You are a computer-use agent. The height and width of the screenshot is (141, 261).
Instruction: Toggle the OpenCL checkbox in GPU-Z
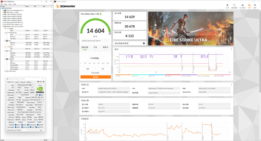[x=16, y=125]
